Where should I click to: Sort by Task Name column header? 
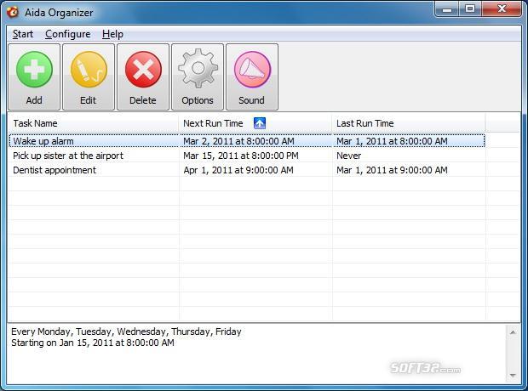point(94,123)
